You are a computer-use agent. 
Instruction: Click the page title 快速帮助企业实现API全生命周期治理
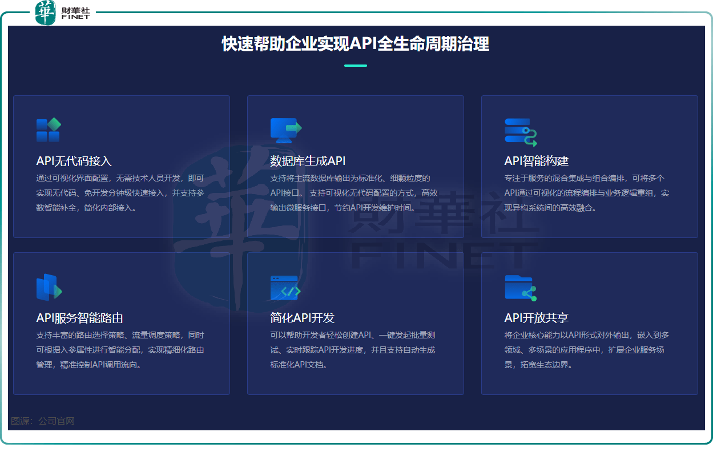point(355,45)
